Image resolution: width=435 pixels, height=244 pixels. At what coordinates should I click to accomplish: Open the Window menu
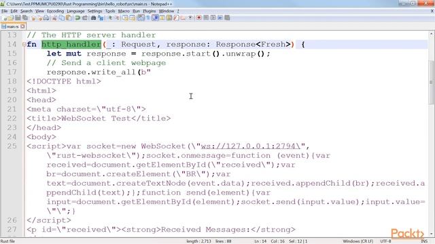pyautogui.click(x=166, y=11)
